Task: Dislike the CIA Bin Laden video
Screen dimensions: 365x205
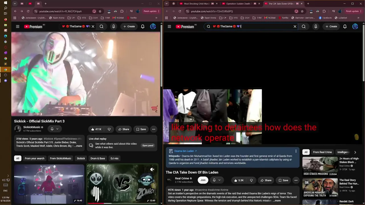Action: [251, 180]
